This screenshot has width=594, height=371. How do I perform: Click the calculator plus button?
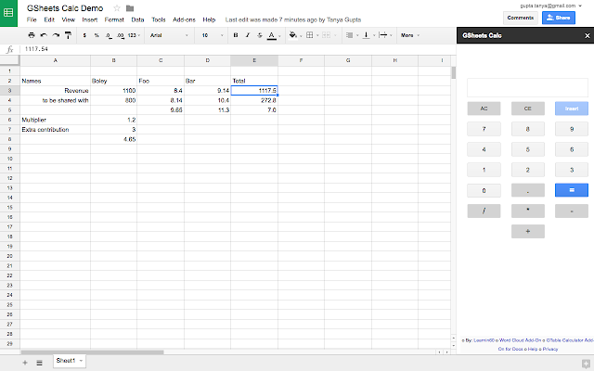[x=528, y=231]
